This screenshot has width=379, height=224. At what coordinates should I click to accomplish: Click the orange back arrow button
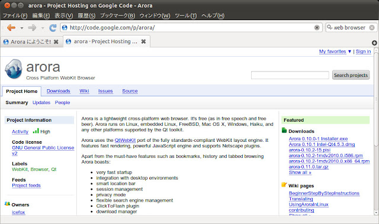pos(11,28)
